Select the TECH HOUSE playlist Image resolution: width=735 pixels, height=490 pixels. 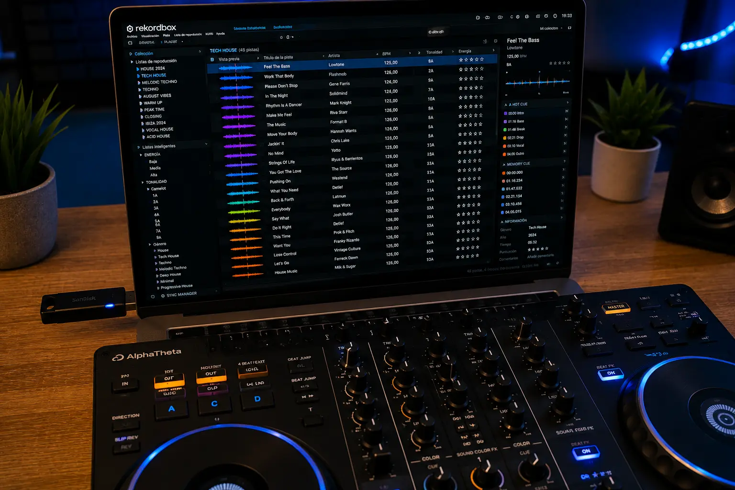click(154, 76)
